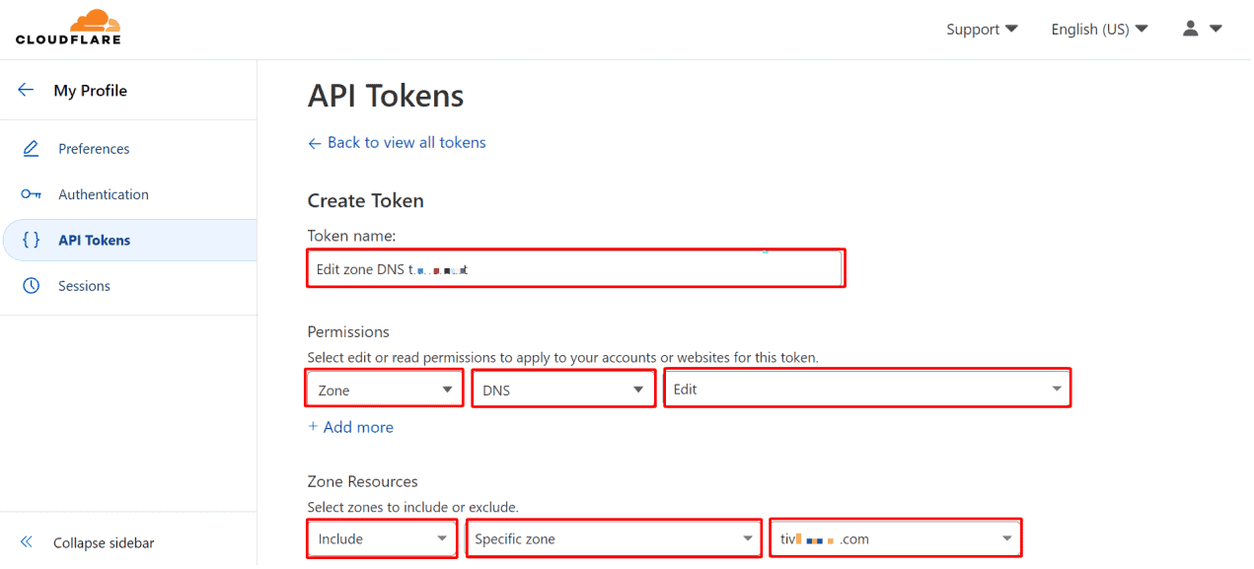Click Back to view all tokens
Viewport: 1254px width, 569px height.
click(x=397, y=142)
